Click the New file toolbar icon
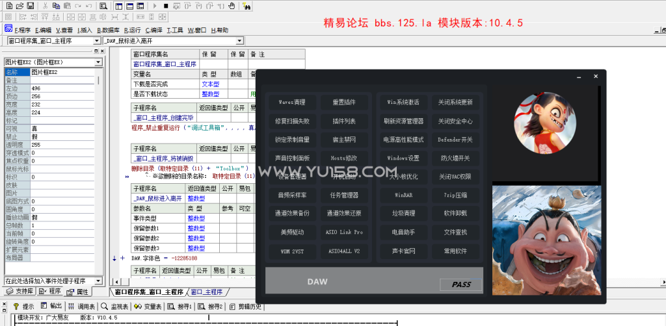Image resolution: width=666 pixels, height=326 pixels. click(9, 6)
